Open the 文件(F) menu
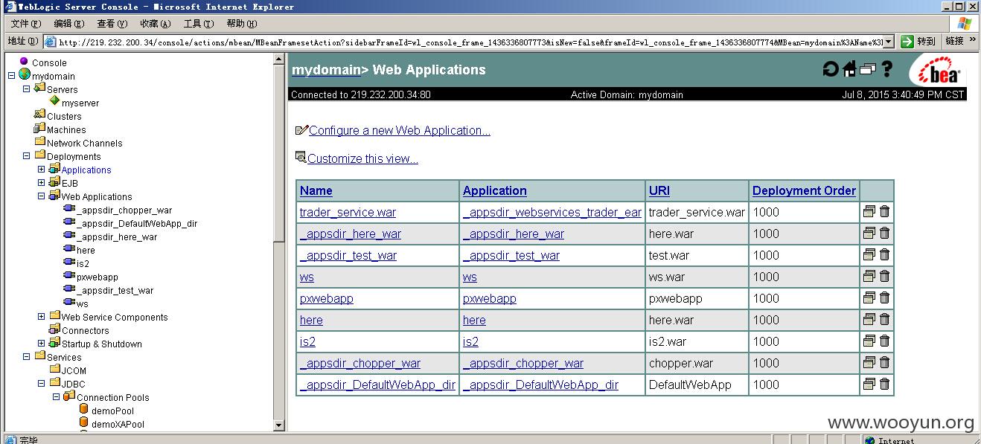 pos(26,24)
